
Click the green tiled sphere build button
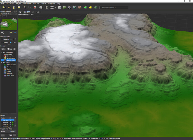[96, 8]
